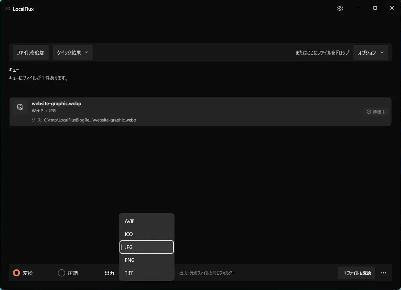
Task: Click the clock icon in 待機中 status
Action: coord(369,112)
